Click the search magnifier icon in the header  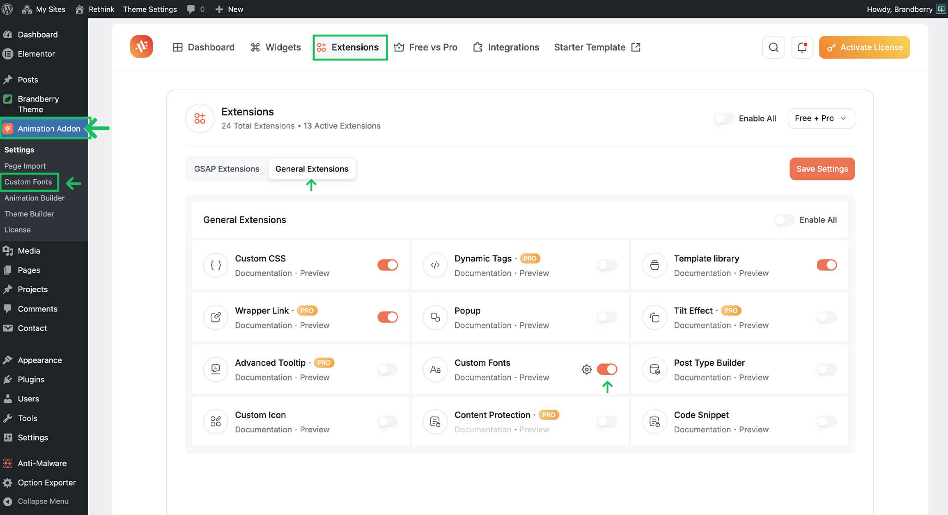pos(773,47)
